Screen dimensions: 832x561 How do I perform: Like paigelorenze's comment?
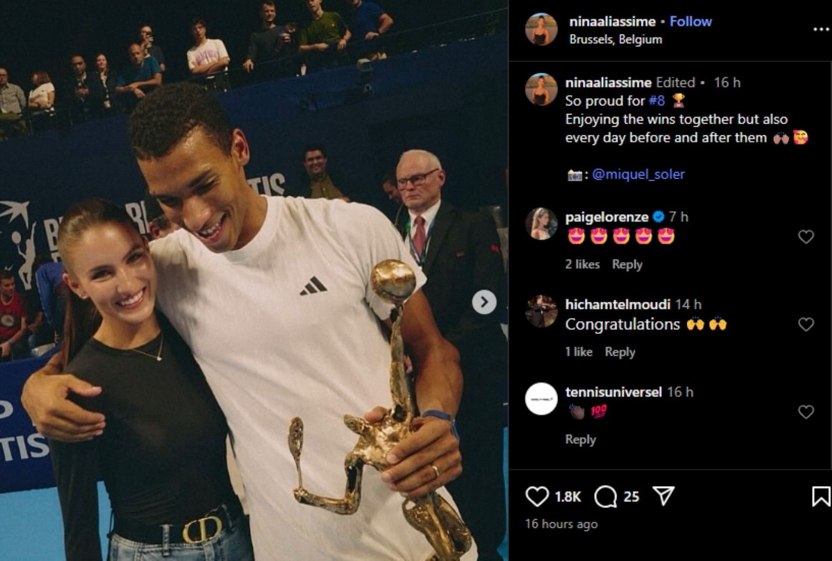point(806,237)
